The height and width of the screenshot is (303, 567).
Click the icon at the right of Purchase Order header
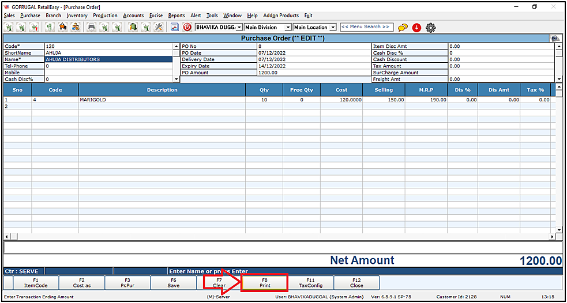click(x=554, y=39)
